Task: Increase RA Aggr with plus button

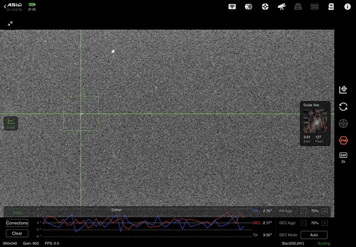Action: coord(325,211)
